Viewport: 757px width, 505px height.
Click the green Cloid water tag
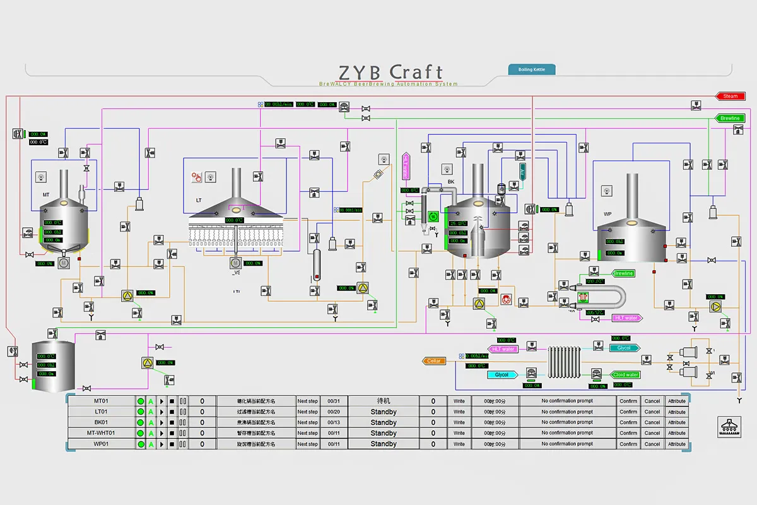click(625, 374)
